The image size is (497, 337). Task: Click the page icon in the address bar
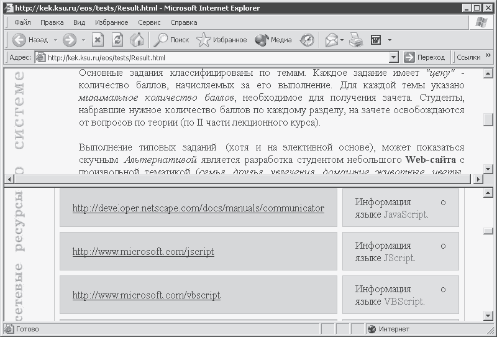[x=41, y=58]
